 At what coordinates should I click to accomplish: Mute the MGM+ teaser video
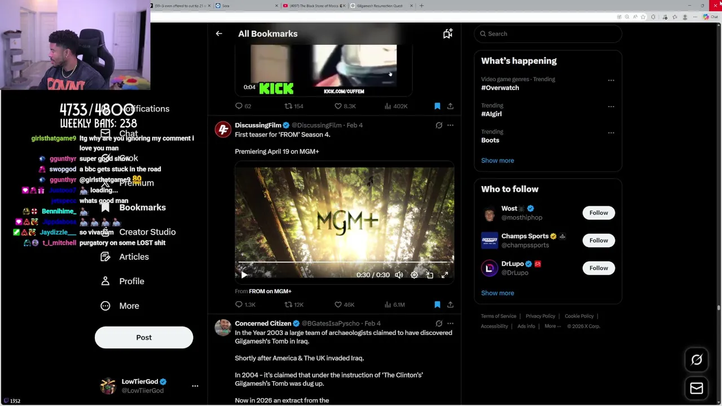(399, 275)
